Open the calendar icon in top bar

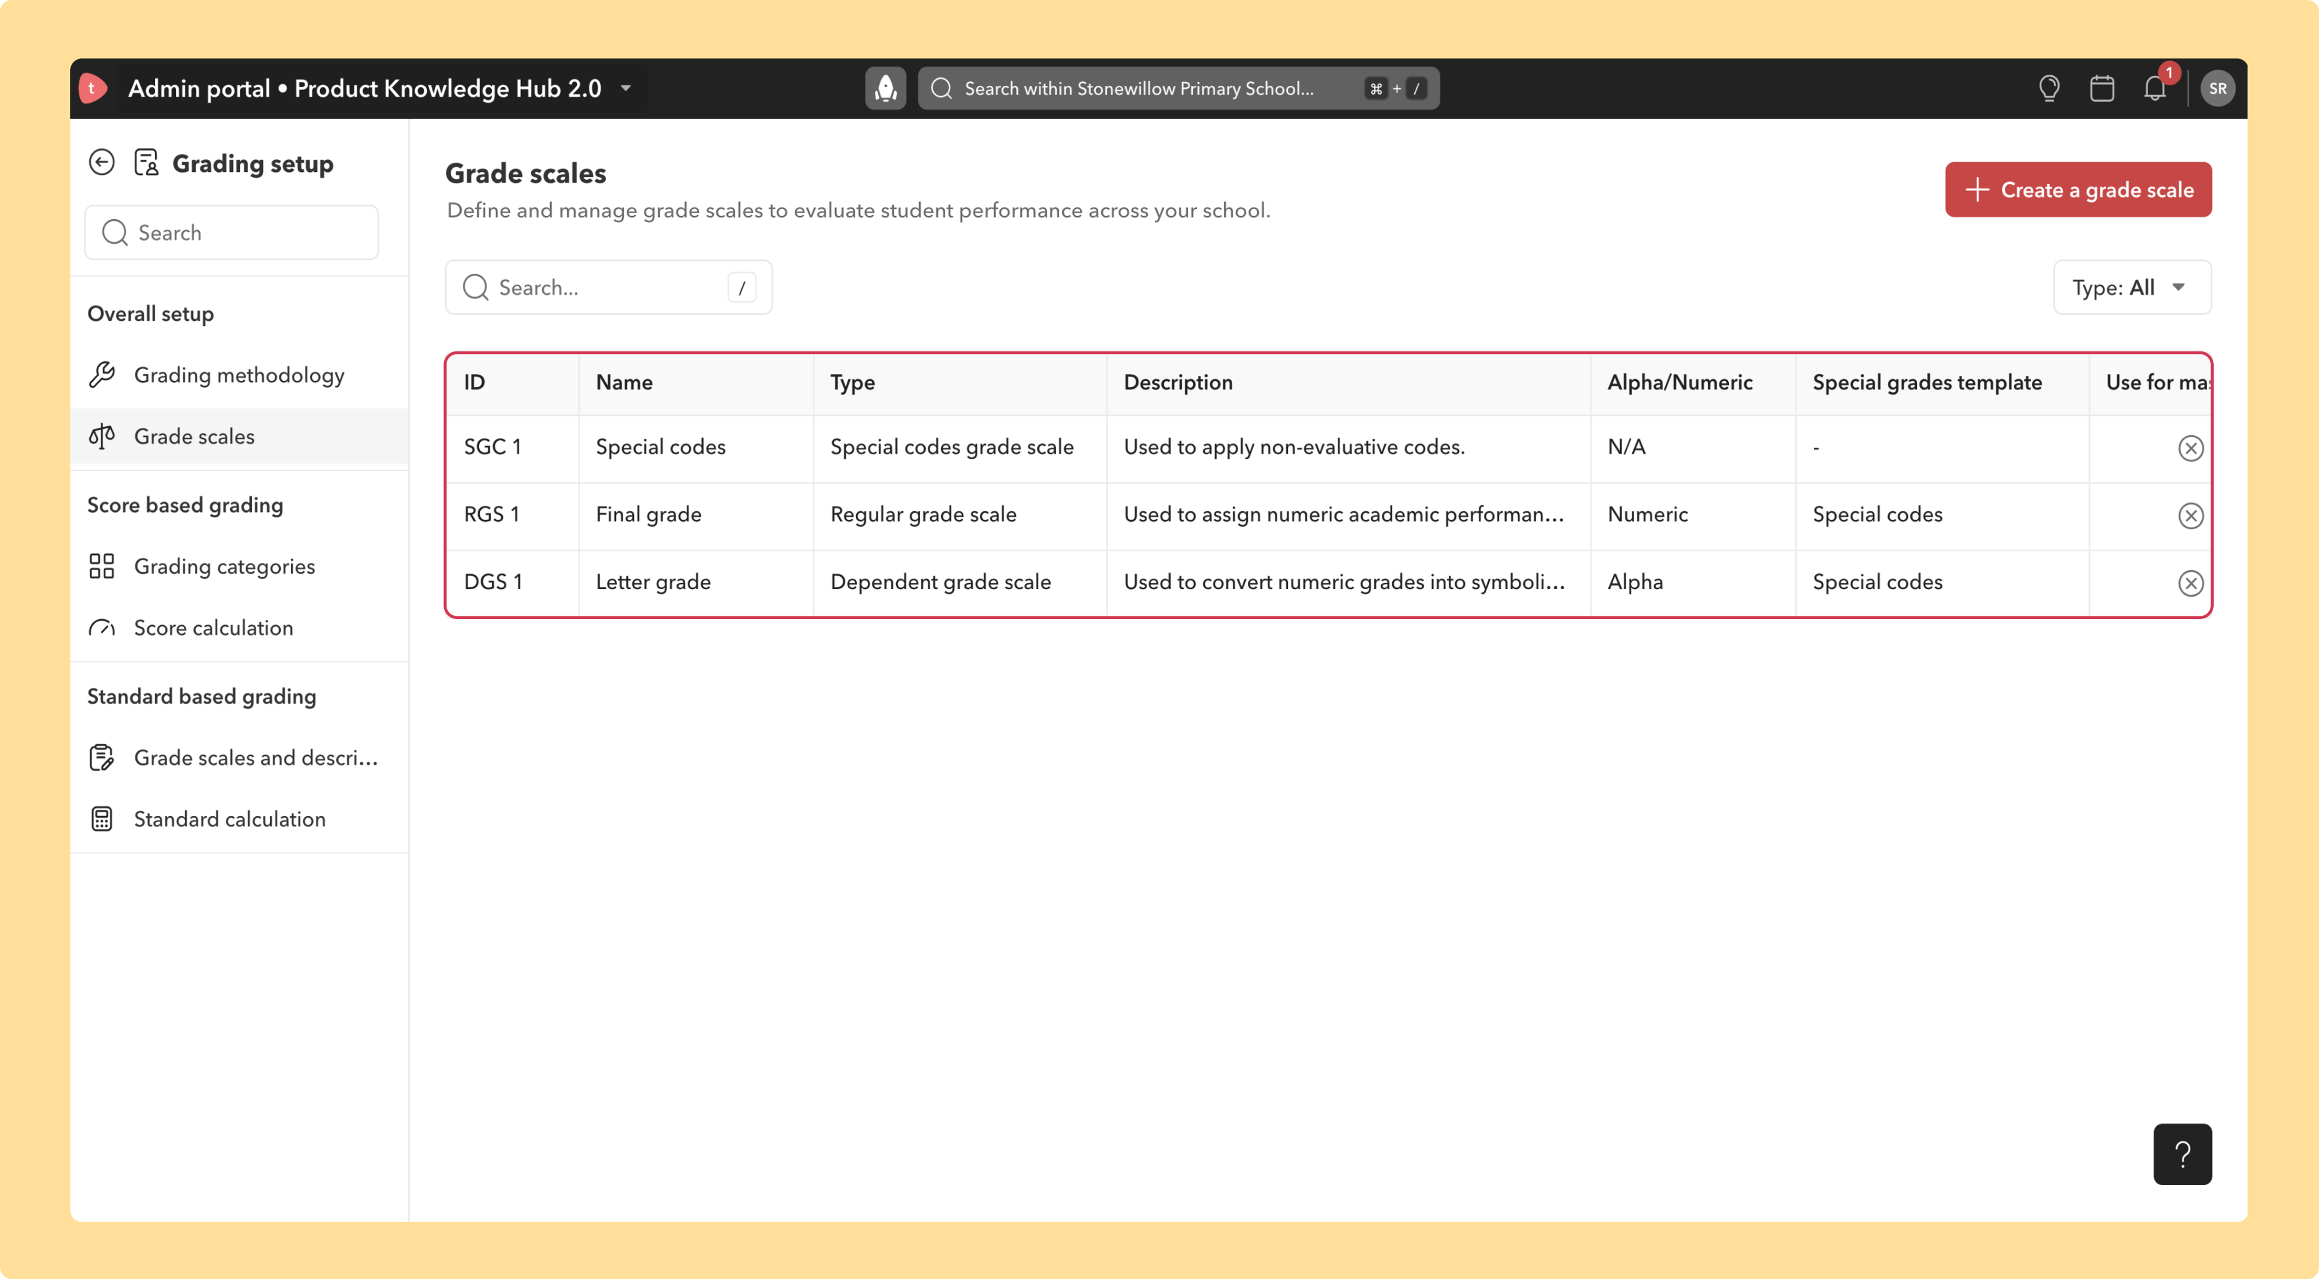[x=2102, y=88]
